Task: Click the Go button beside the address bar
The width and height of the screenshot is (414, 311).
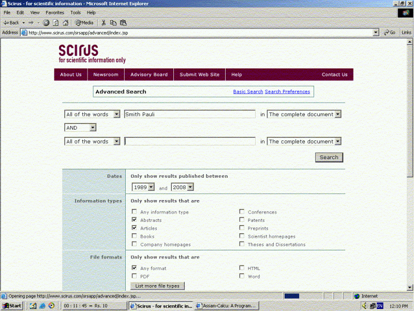Action: coord(390,33)
